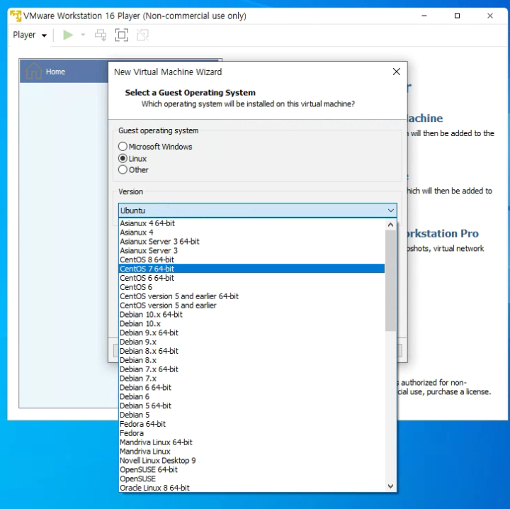Select the Microsoft Windows radio button
Viewport: 510px width, 509px height.
click(x=155, y=147)
